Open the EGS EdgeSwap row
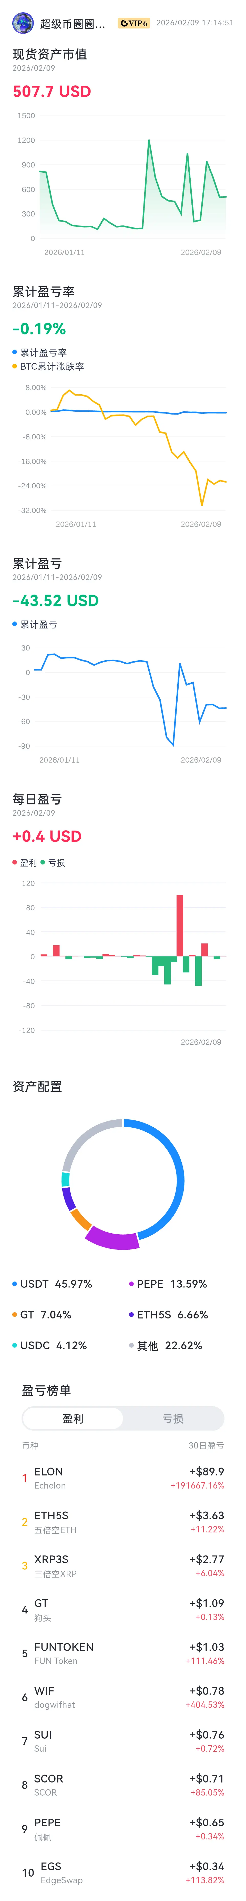The height and width of the screenshot is (1901, 246). coord(123,1873)
